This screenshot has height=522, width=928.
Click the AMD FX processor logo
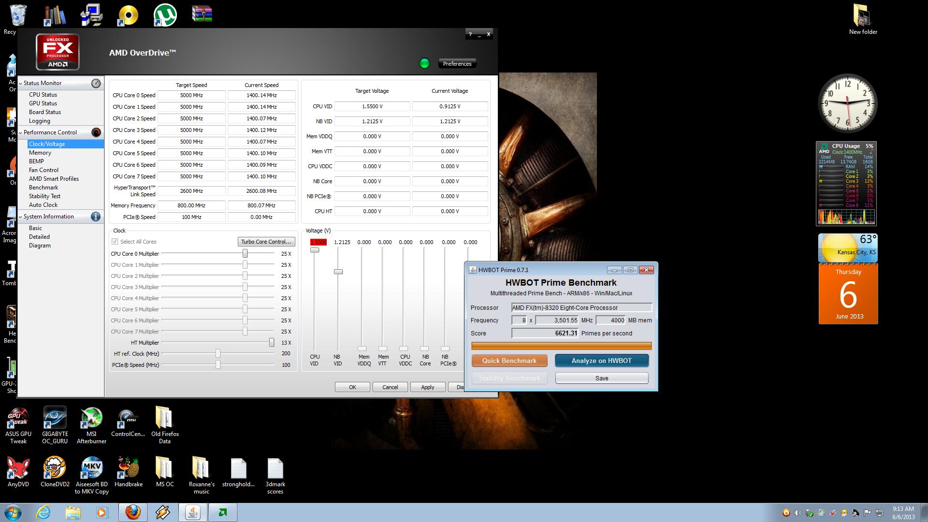click(58, 52)
